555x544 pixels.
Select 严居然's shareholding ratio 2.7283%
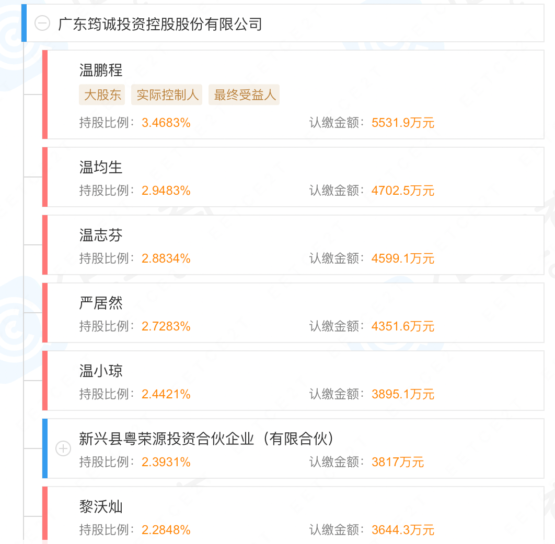(x=166, y=327)
